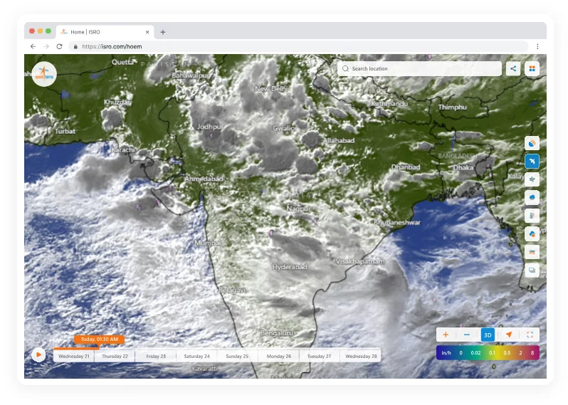The width and height of the screenshot is (568, 405).
Task: Click the Belagavi map label
Action: [232, 290]
